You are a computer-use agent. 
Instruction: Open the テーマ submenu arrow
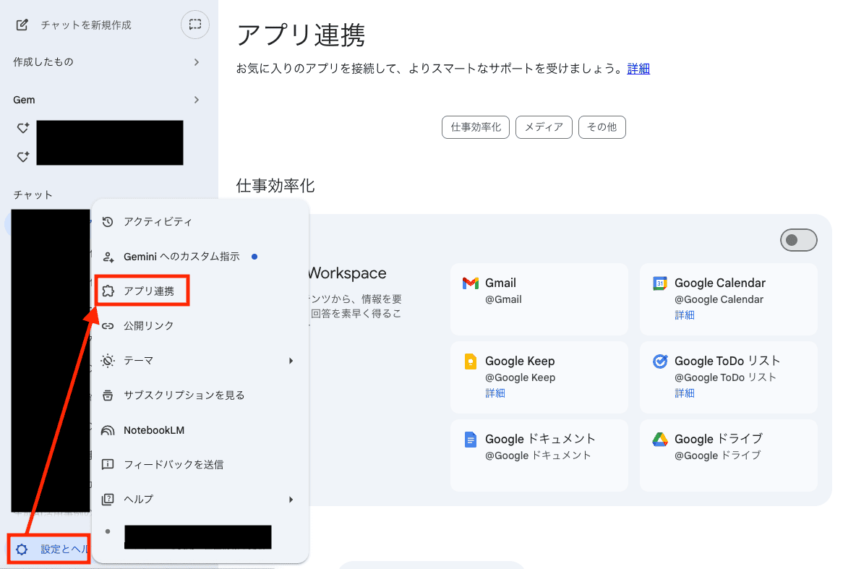(291, 361)
